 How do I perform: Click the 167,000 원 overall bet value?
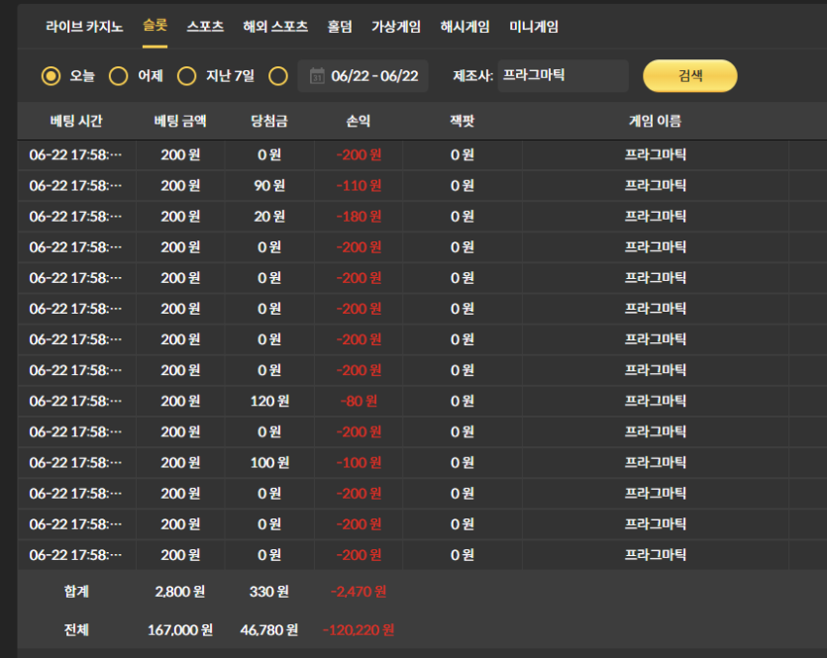point(180,630)
